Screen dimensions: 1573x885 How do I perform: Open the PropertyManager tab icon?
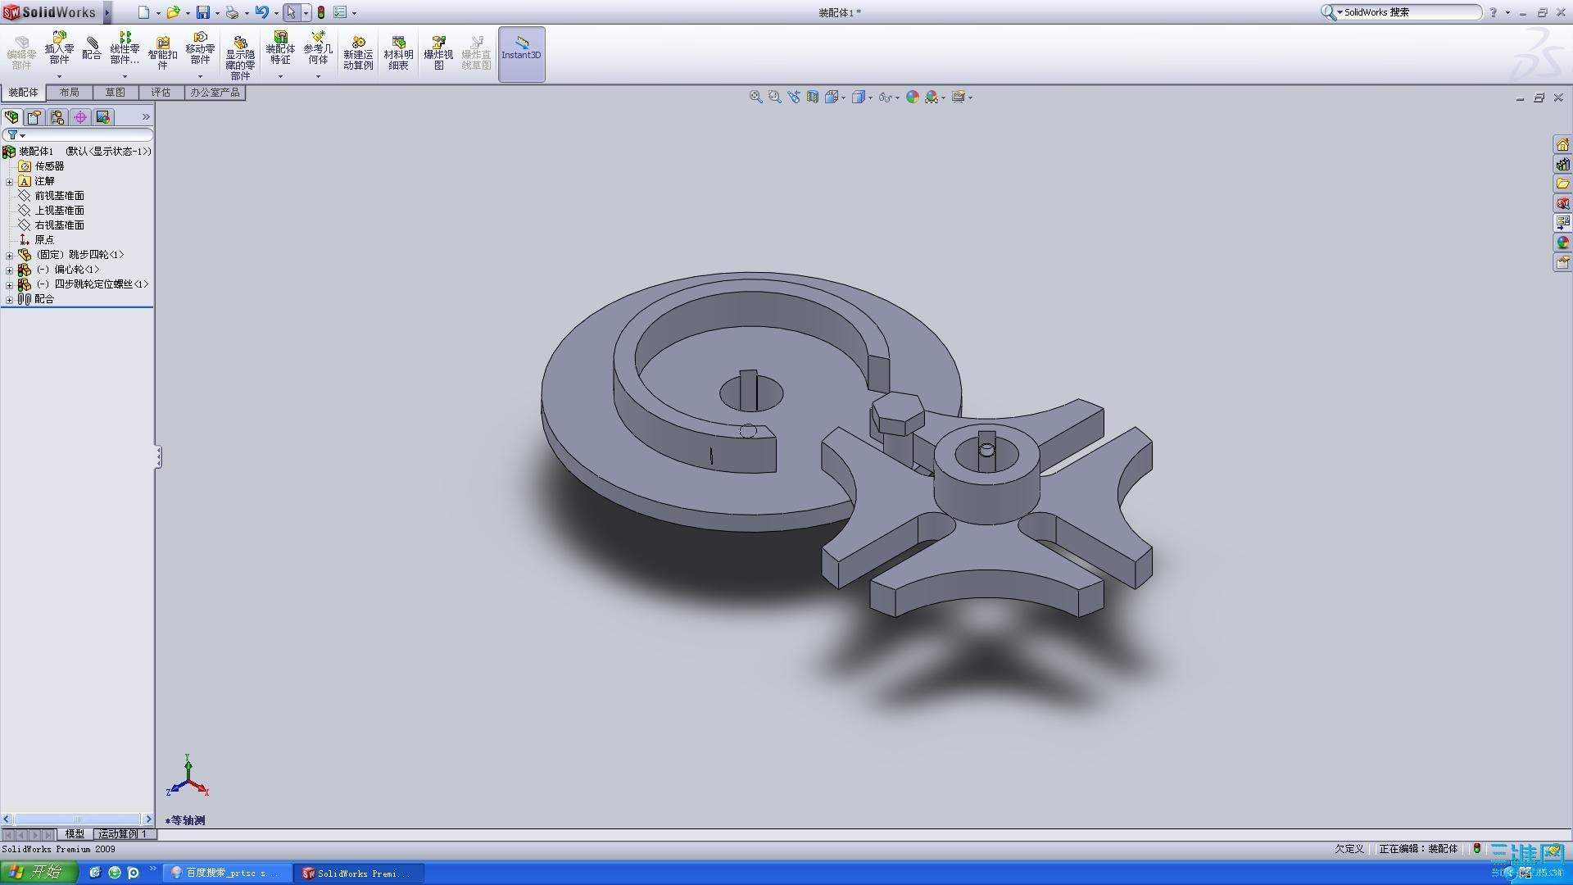34,117
